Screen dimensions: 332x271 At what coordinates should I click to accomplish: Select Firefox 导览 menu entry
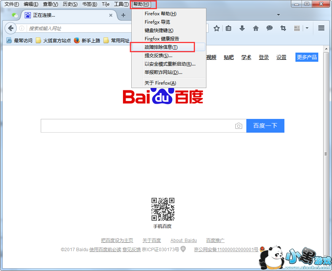pos(169,22)
